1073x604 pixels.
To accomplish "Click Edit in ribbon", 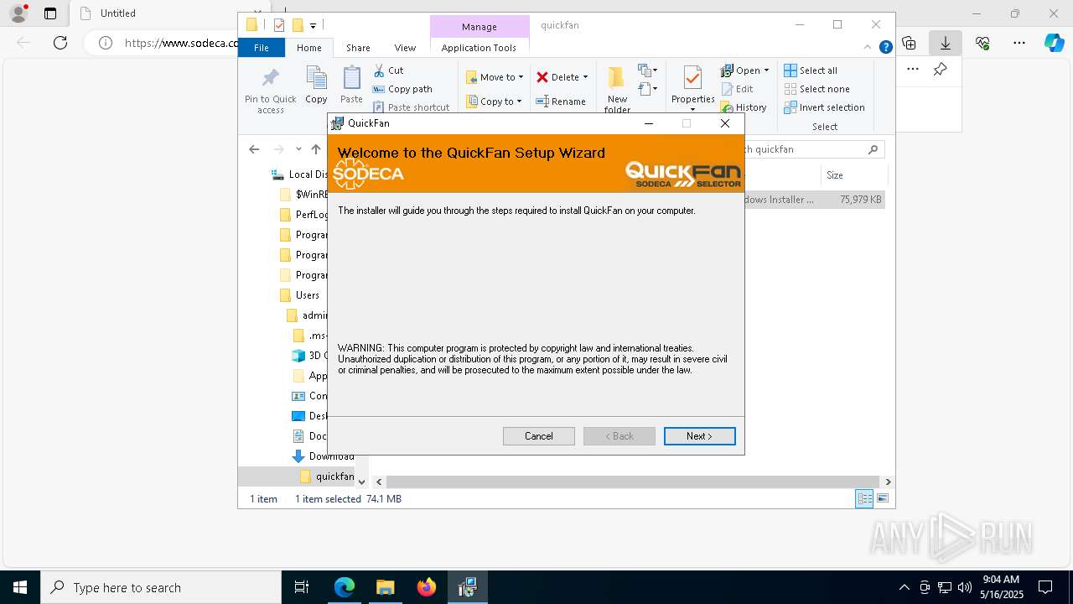I will 738,89.
